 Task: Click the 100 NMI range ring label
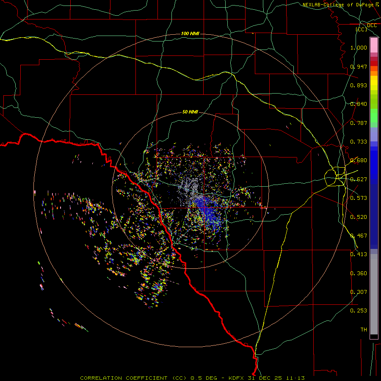190,33
